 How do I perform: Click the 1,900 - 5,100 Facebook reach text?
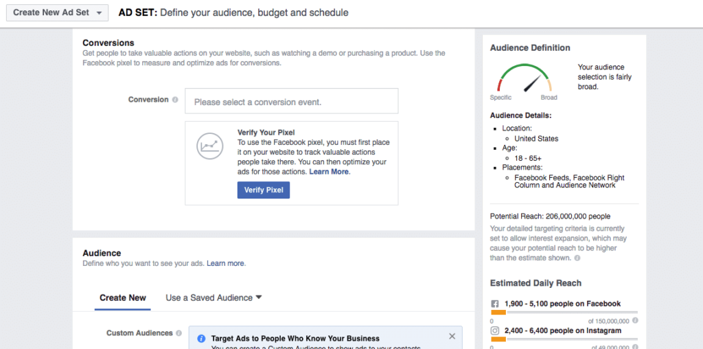[x=562, y=304]
